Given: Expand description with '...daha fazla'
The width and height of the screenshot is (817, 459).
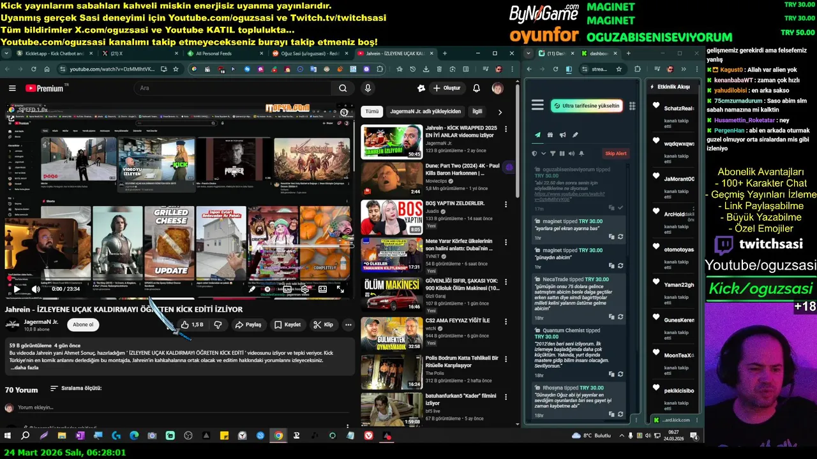Looking at the screenshot, I should pos(25,368).
